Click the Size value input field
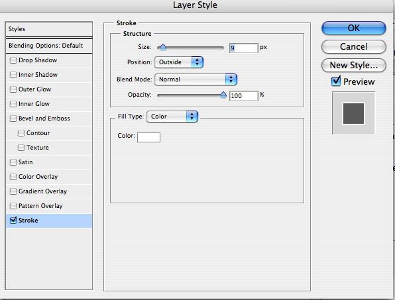This screenshot has height=300, width=395. click(x=244, y=48)
